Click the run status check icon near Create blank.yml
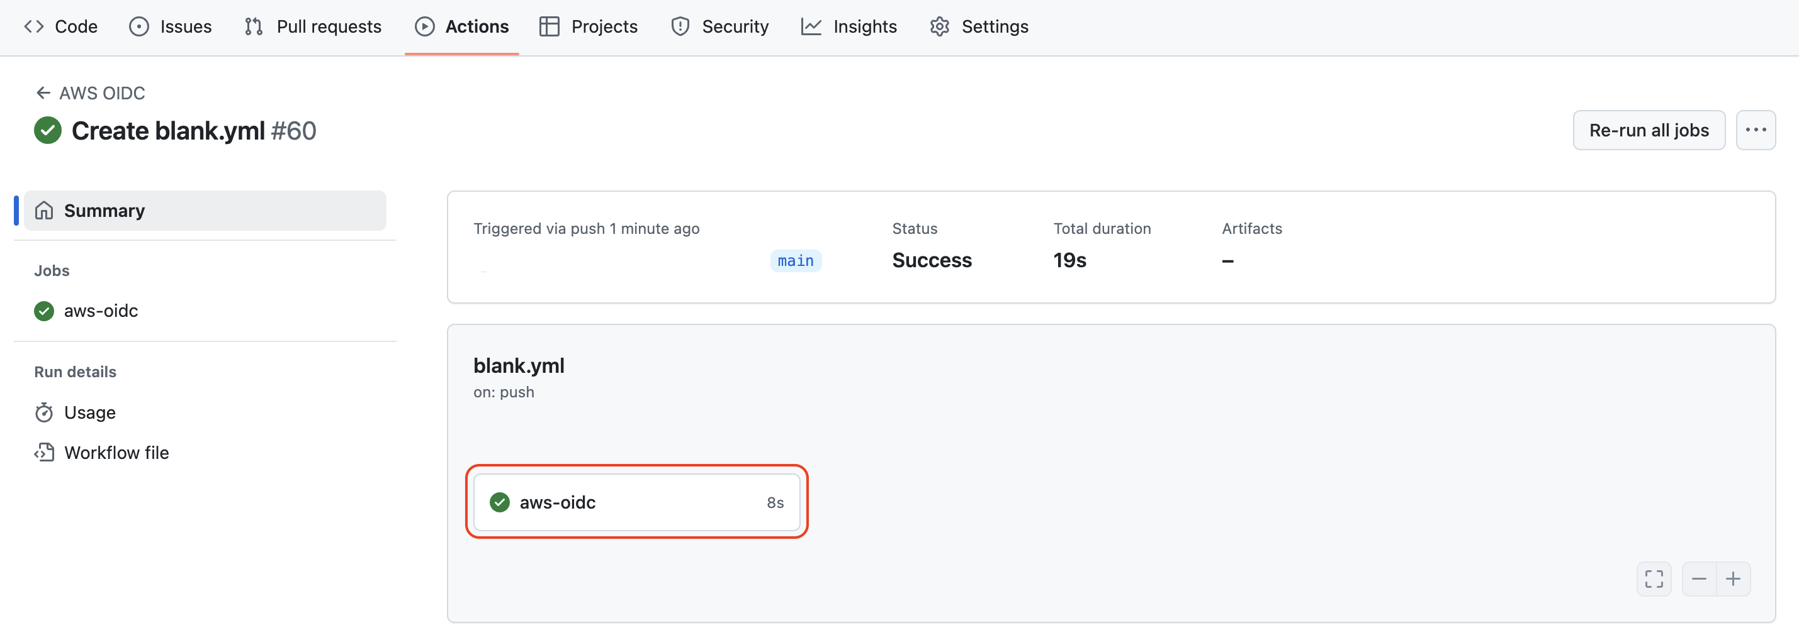 pos(47,130)
